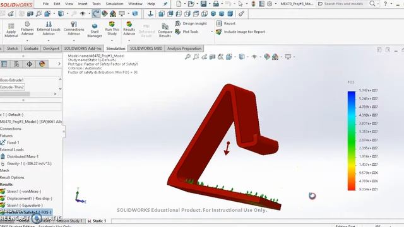Open Run This Study dropdown arrow
The height and width of the screenshot is (227, 404).
click(112, 40)
